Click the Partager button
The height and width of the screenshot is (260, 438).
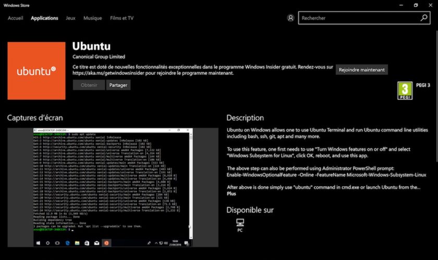pyautogui.click(x=118, y=85)
